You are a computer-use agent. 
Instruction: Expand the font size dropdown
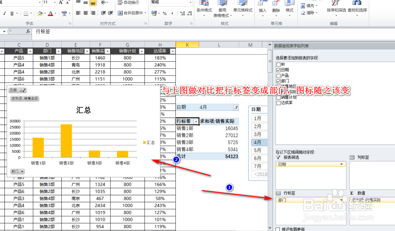55,3
